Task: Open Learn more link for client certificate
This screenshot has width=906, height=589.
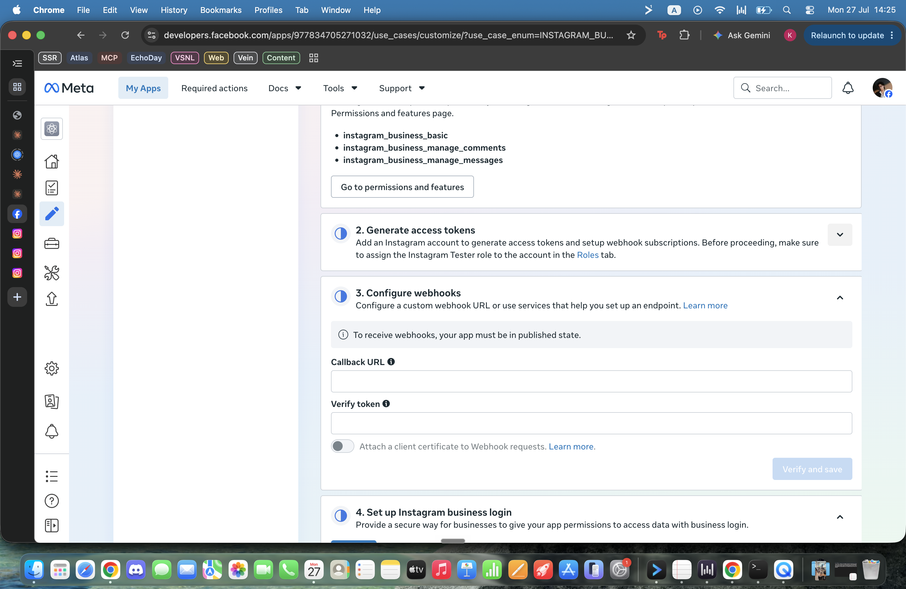Action: 571,446
